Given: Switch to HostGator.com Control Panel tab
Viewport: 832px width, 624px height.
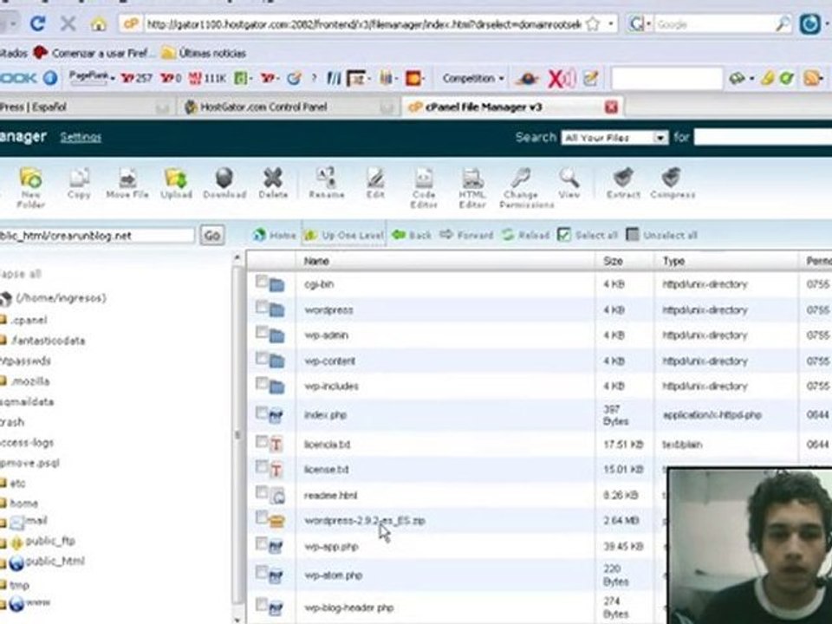Looking at the screenshot, I should click(x=287, y=107).
